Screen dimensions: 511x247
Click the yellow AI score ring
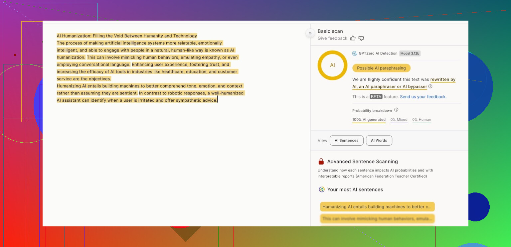[332, 65]
